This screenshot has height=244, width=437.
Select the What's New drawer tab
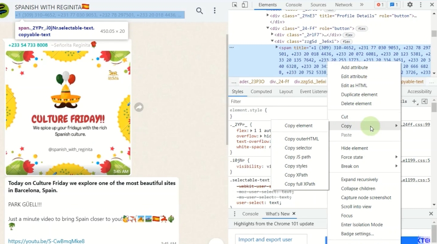coord(278,214)
